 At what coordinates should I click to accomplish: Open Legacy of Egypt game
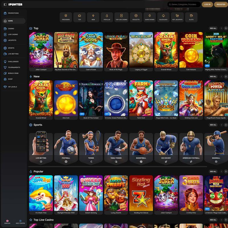(141, 52)
